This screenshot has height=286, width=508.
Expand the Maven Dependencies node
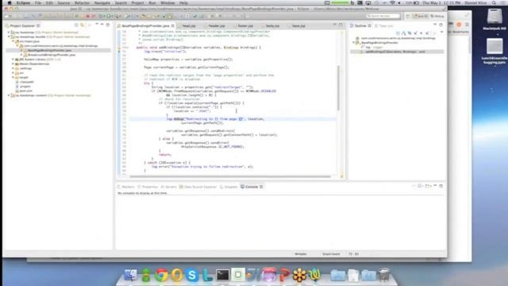[13, 64]
